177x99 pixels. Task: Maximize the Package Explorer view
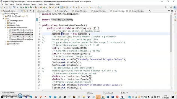[x=33, y=11]
